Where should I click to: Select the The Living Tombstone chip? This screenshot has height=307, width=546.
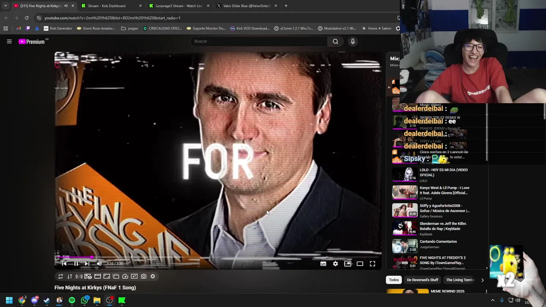tap(460, 280)
